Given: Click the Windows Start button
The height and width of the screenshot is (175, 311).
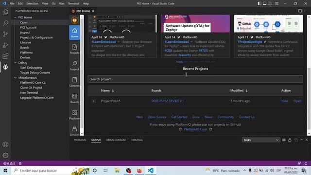Looking at the screenshot, I should [5, 171].
